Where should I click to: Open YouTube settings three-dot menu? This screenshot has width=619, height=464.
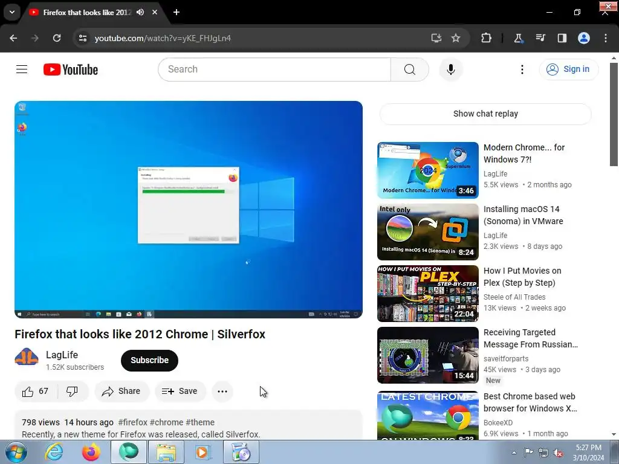click(x=522, y=69)
